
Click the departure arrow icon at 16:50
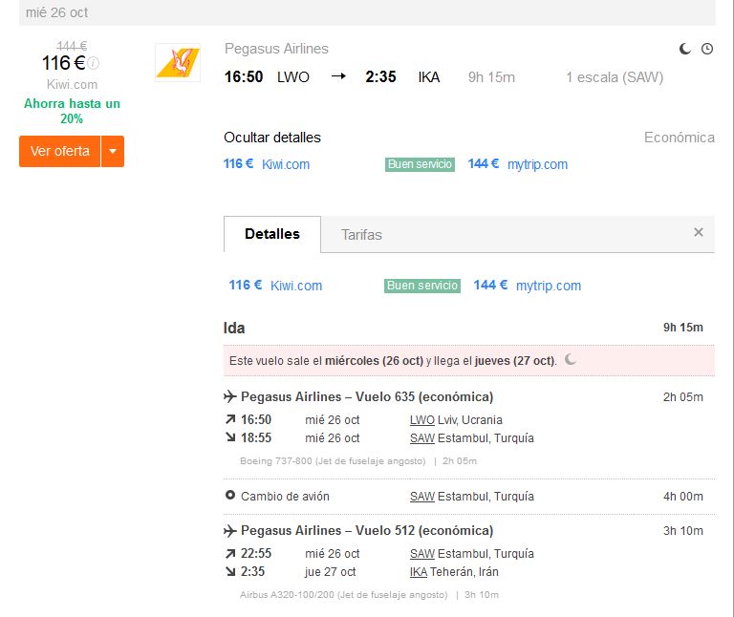(230, 419)
